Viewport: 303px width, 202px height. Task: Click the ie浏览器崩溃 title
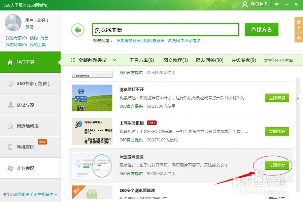point(131,157)
